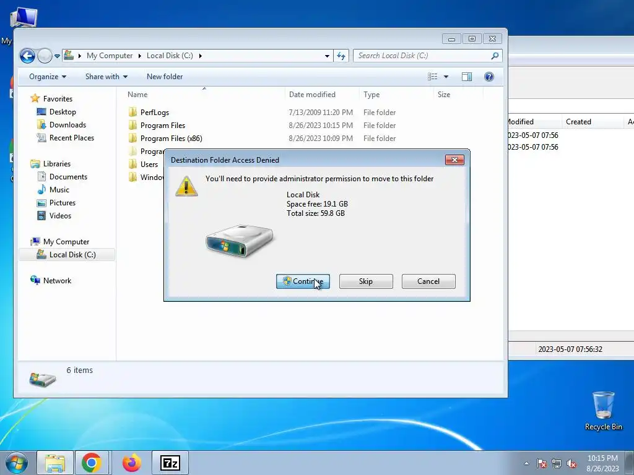Open 7-Zip from taskbar
The width and height of the screenshot is (634, 475).
pyautogui.click(x=170, y=463)
